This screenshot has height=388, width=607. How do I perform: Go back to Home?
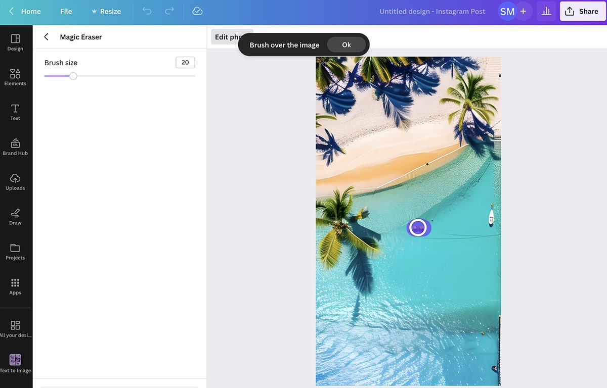(x=25, y=11)
